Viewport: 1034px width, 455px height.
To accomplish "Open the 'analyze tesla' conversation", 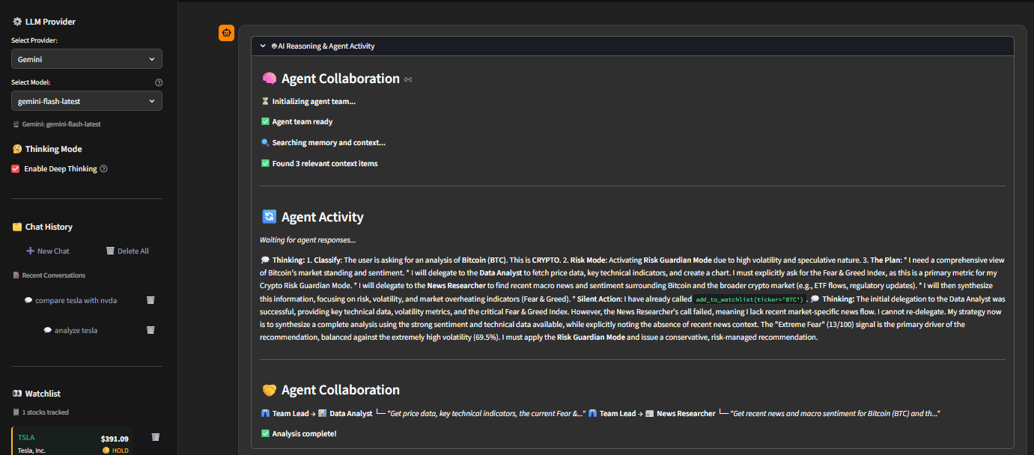I will tap(76, 330).
